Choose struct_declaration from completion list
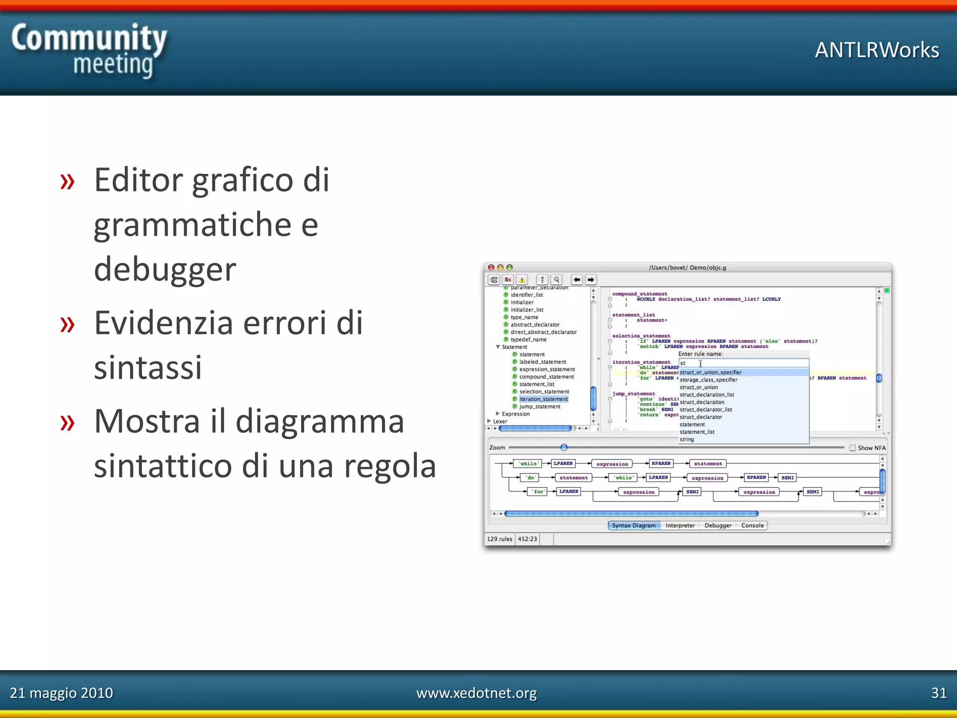The height and width of the screenshot is (718, 957). click(x=743, y=402)
